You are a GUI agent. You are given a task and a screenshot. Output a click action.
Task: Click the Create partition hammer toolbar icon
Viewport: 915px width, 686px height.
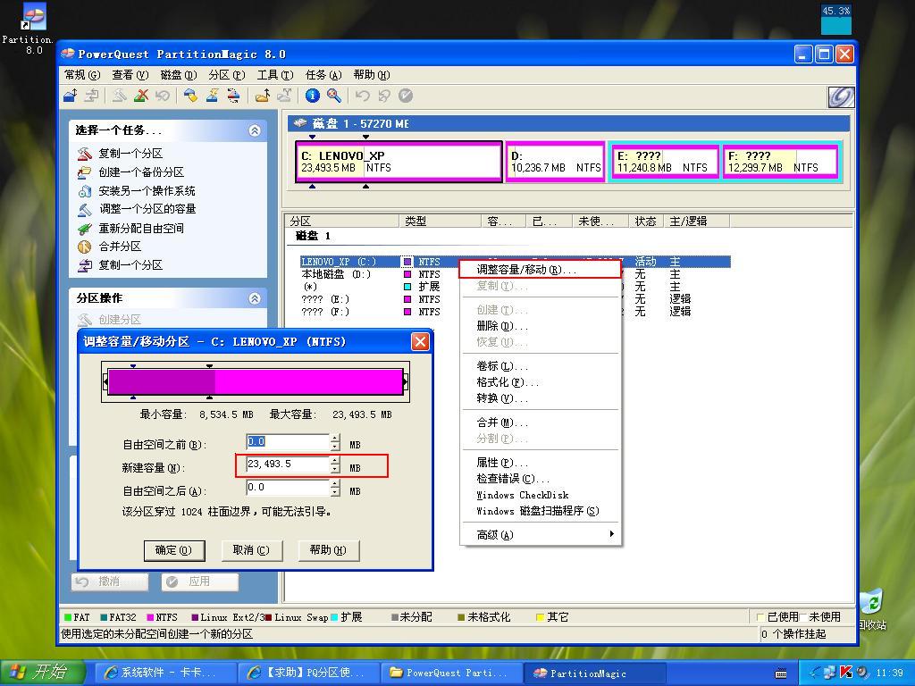pyautogui.click(x=120, y=96)
